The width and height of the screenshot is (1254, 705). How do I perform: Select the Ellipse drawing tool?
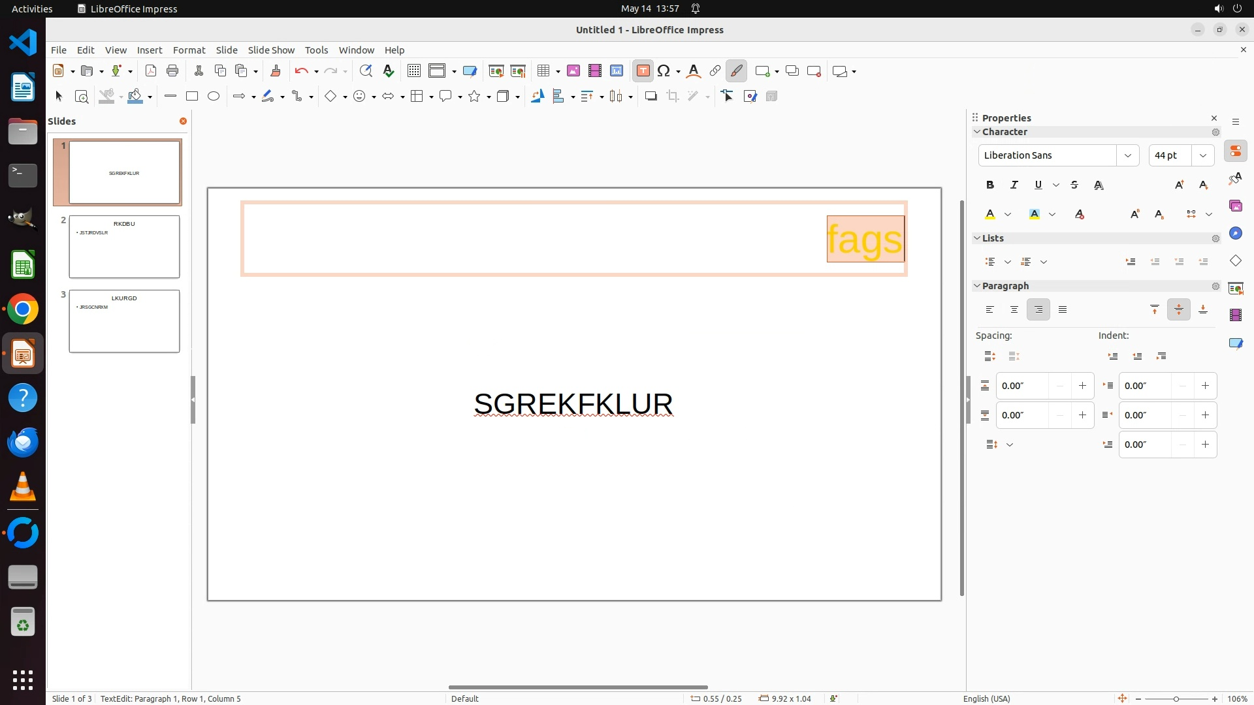(x=214, y=97)
